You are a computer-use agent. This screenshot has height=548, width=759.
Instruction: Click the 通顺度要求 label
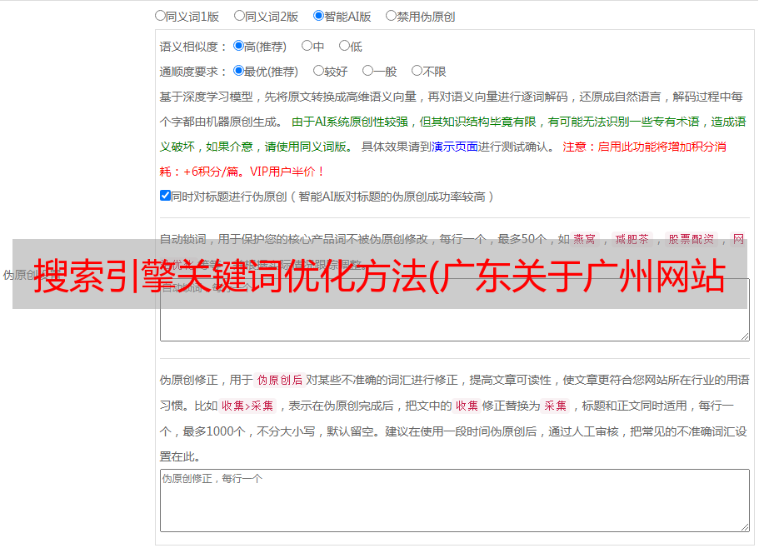(193, 72)
